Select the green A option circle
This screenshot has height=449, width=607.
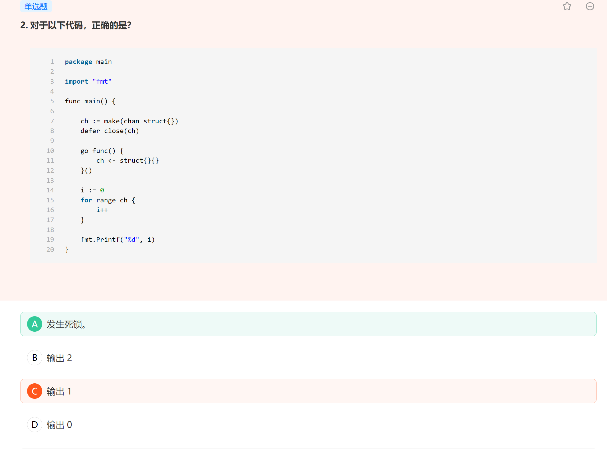point(35,324)
